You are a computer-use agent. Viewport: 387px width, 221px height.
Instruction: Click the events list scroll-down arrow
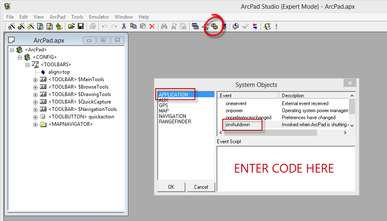[352, 125]
